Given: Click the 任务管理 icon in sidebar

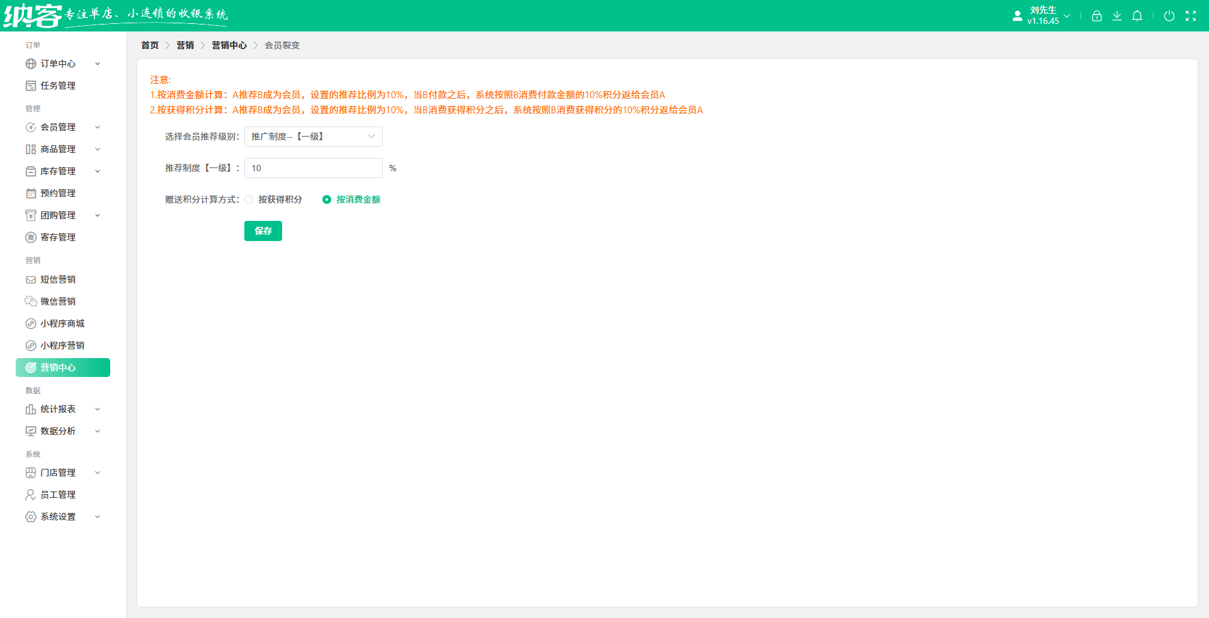Looking at the screenshot, I should (31, 86).
